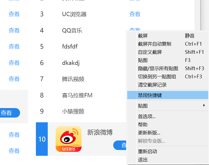Click 更新新版... menu entry

point(168,133)
